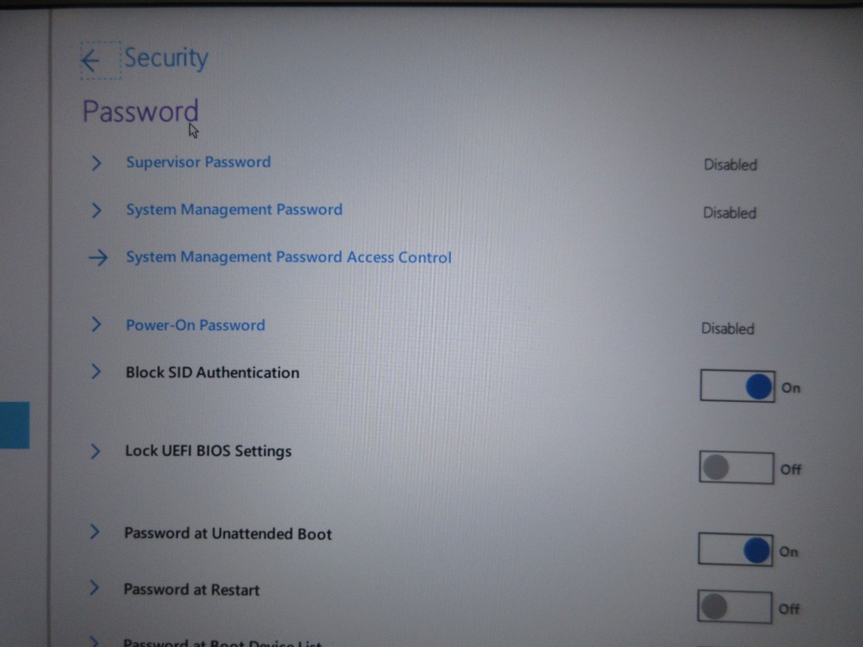
Task: Disable the Password at Unattended Boot toggle
Action: [x=735, y=549]
